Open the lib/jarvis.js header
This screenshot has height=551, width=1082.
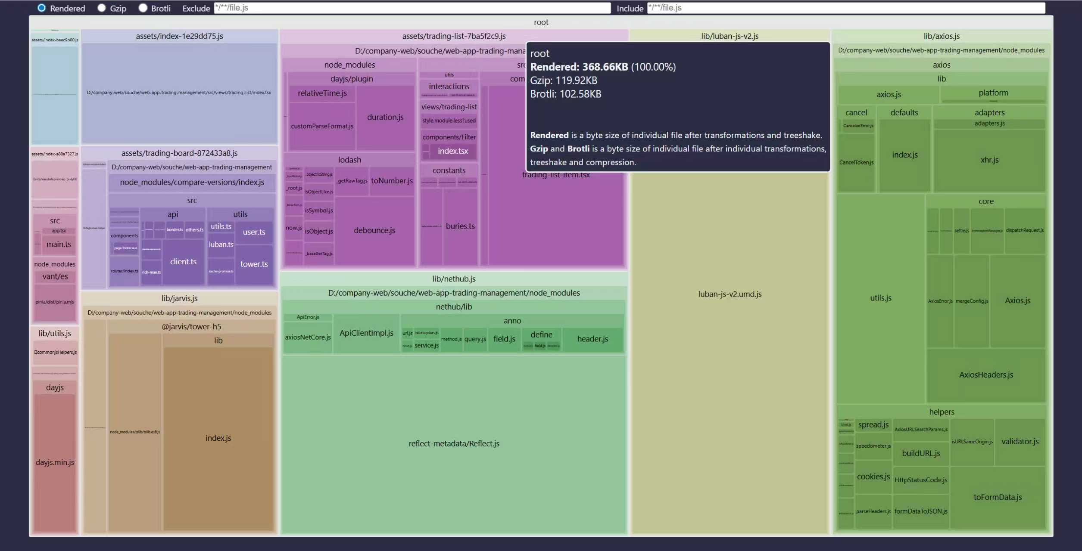179,298
